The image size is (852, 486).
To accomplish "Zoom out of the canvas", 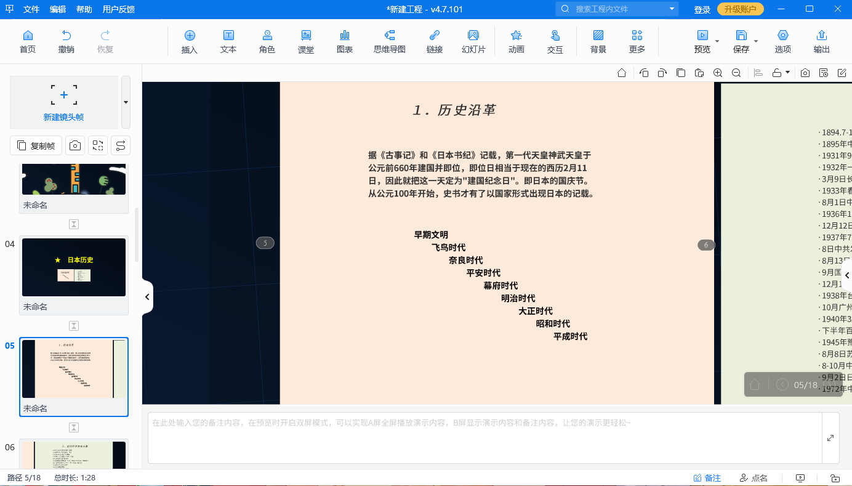I will point(736,73).
